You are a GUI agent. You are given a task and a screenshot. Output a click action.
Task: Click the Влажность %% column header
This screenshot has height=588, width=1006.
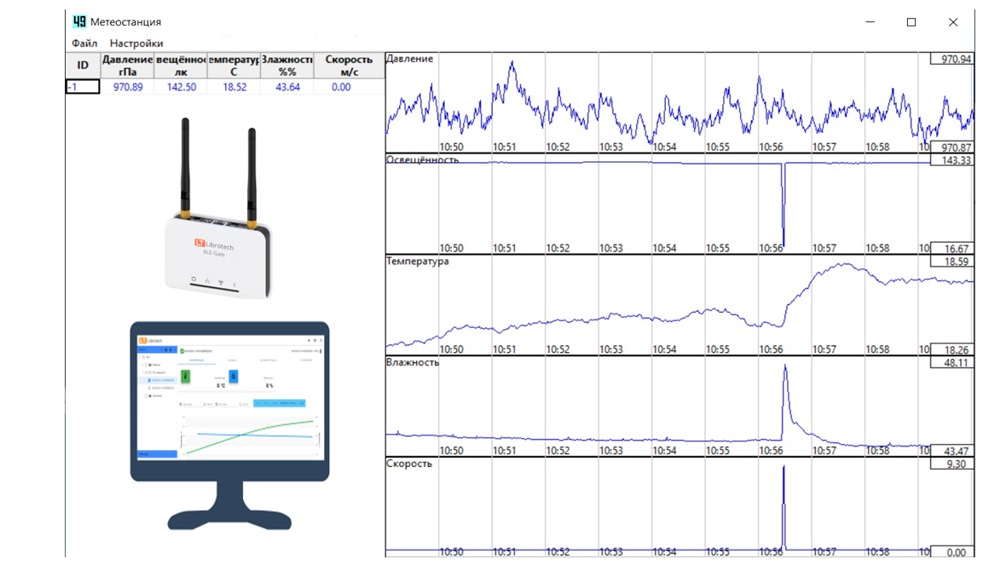click(x=286, y=66)
